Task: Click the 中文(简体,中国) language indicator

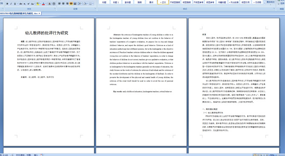Action: pyautogui.click(x=23, y=155)
